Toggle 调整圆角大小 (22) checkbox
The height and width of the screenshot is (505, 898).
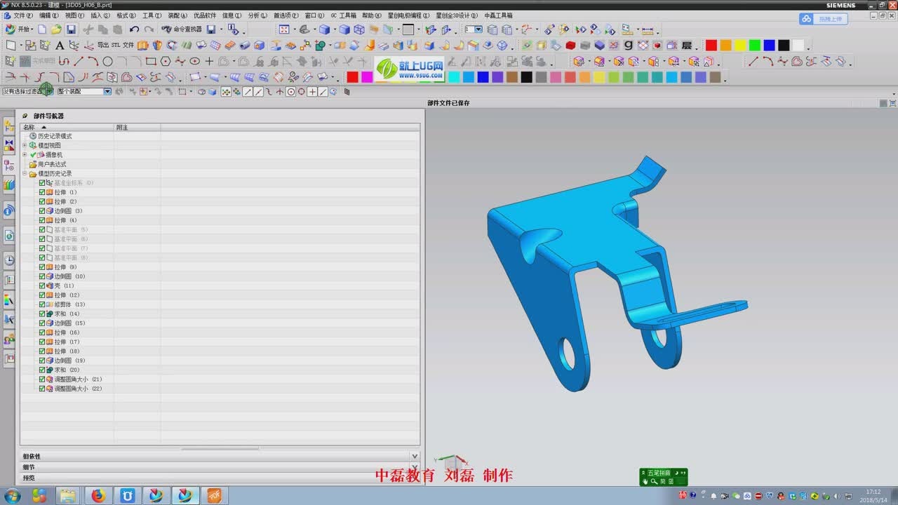click(x=42, y=389)
